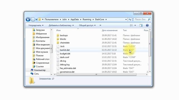Click the horizontal scrollbar thumb of file list

[96, 74]
